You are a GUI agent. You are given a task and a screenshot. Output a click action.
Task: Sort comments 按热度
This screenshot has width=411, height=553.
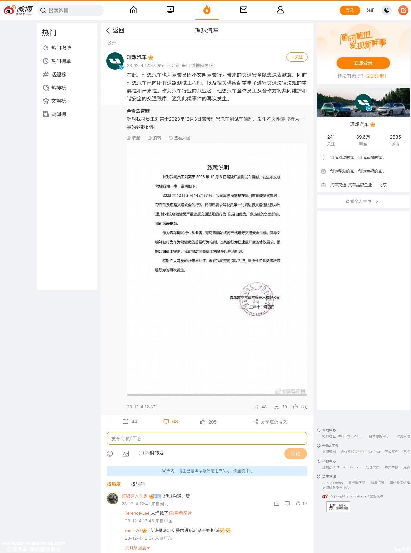[x=114, y=484]
